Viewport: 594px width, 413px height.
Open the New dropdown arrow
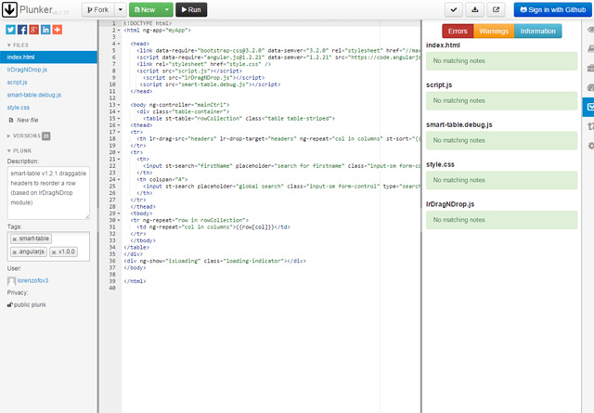point(167,10)
